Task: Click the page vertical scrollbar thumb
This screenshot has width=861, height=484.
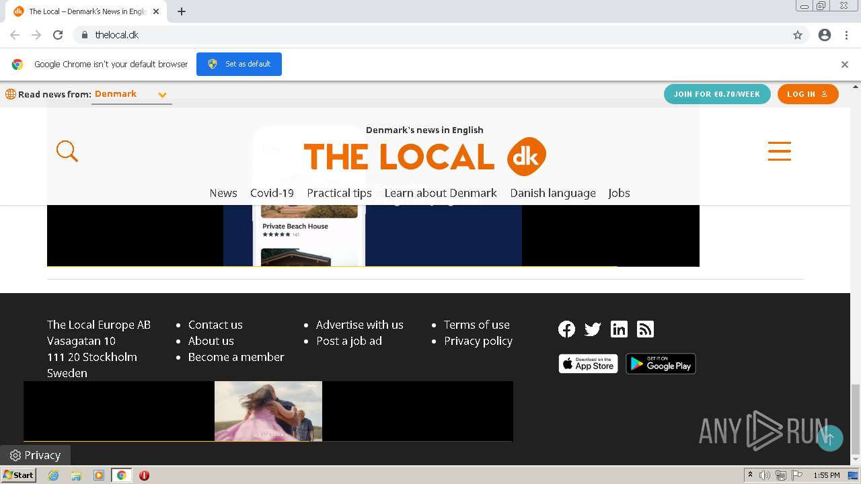Action: (x=855, y=419)
